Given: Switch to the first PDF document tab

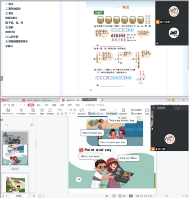Looking at the screenshot, I should click(38, 100).
